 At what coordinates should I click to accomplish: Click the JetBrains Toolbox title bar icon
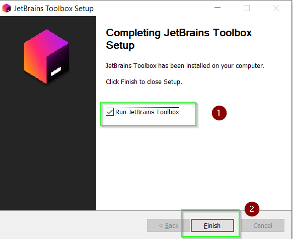click(x=7, y=8)
